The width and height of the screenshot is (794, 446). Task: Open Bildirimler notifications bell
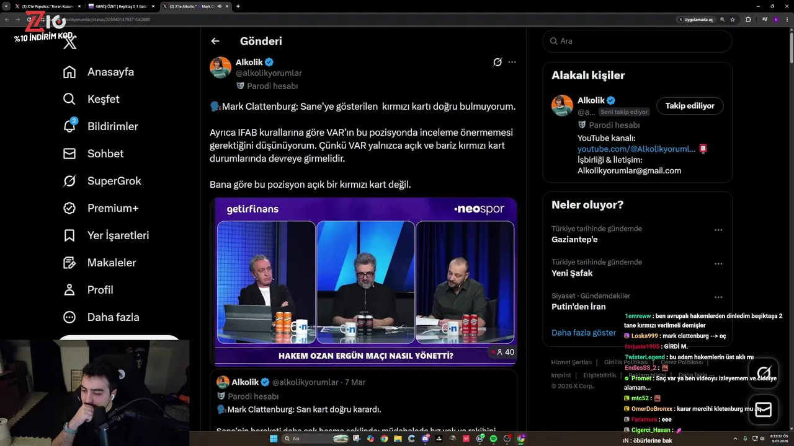coord(100,126)
